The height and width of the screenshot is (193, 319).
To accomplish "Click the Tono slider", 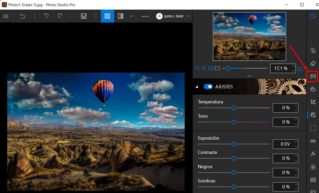I will (234, 122).
